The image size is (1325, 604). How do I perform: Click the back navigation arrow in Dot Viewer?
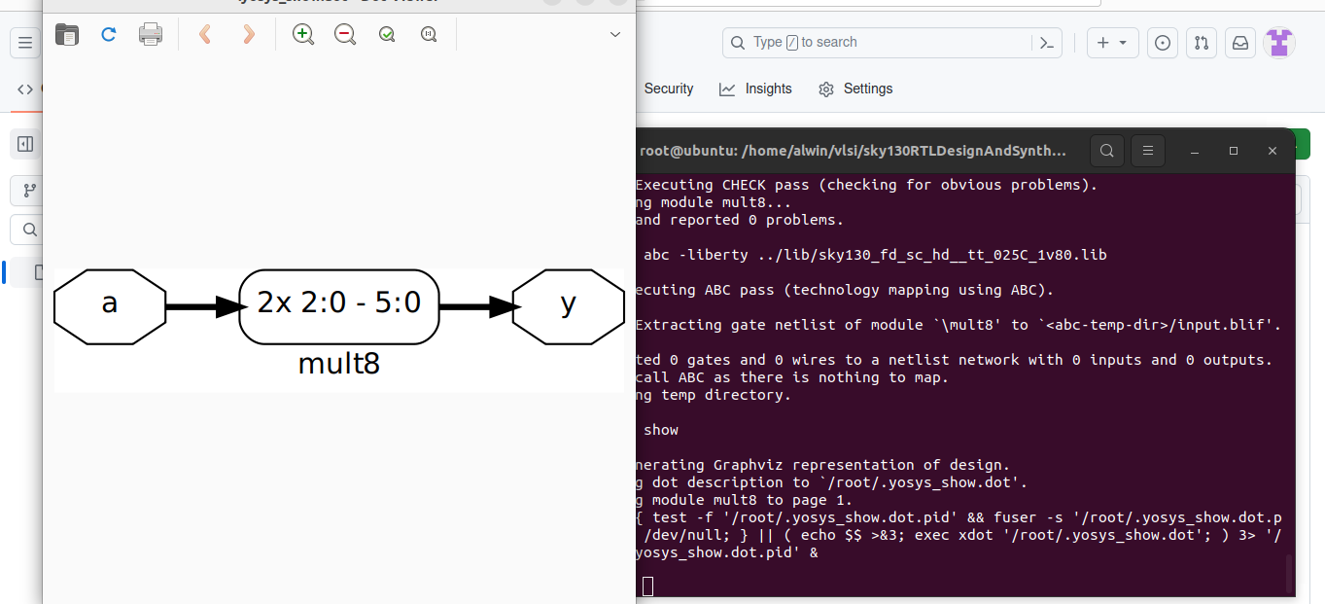[204, 33]
